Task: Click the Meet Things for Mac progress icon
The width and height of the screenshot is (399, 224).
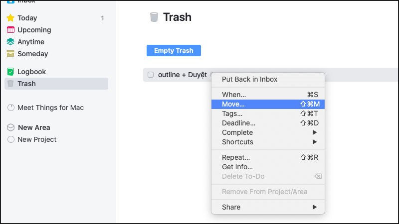Action: pos(10,108)
